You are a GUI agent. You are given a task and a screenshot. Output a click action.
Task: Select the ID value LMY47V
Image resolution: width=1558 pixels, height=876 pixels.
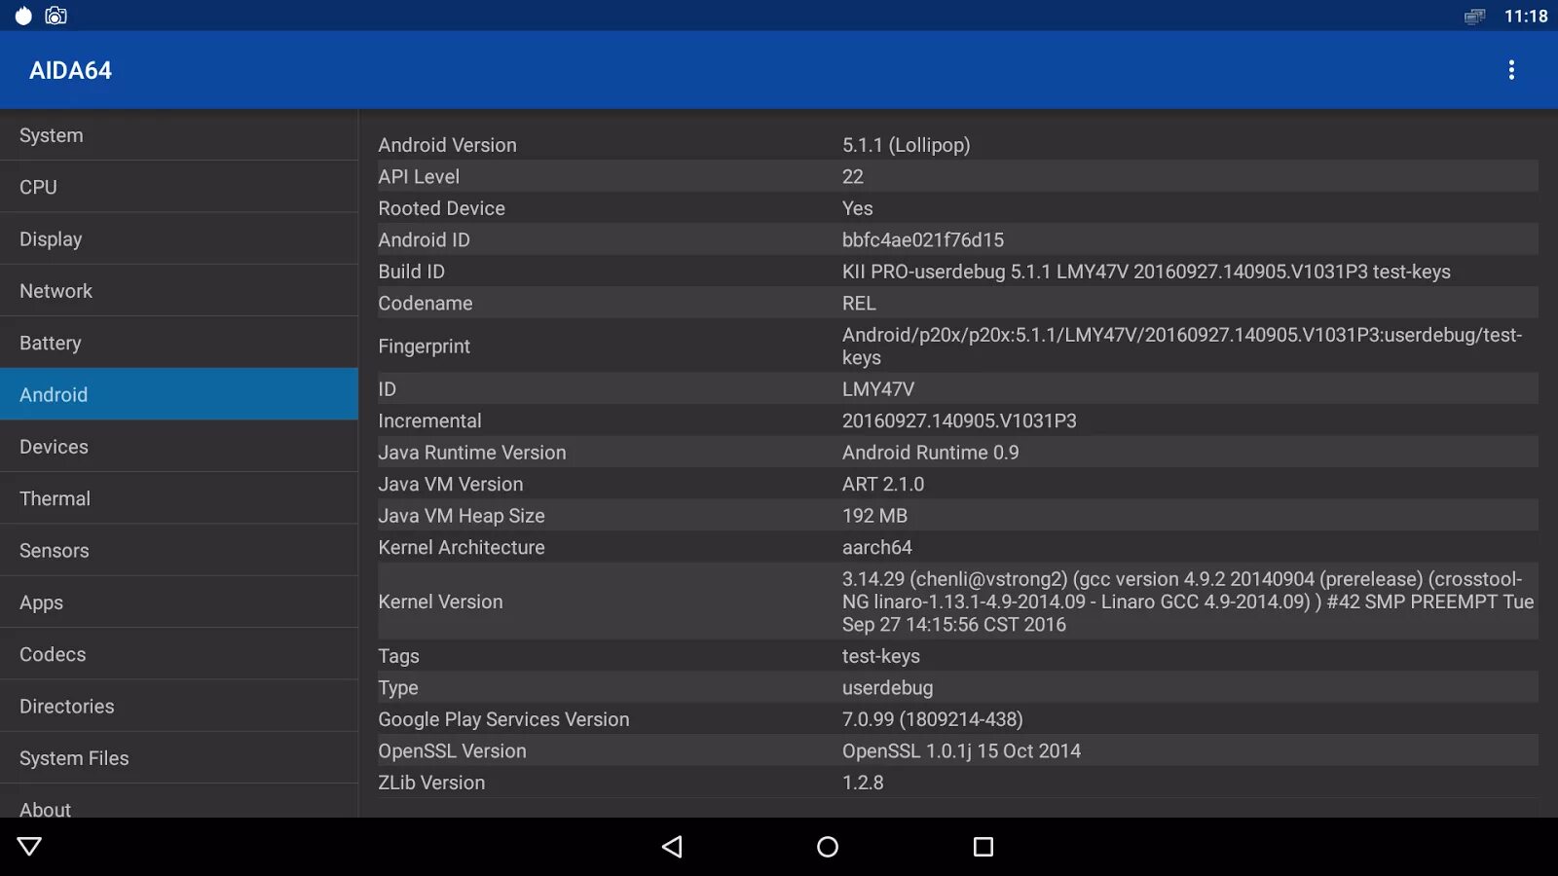878,388
